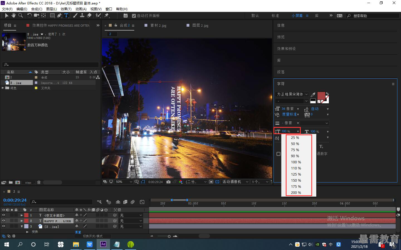Select the Eraser tool
This screenshot has height=250, width=401.
click(x=89, y=16)
